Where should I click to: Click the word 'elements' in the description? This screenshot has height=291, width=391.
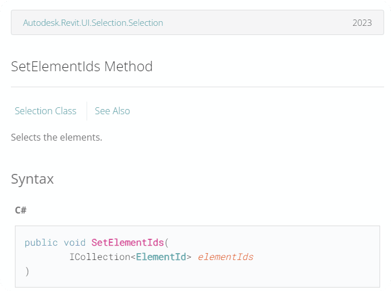81,137
